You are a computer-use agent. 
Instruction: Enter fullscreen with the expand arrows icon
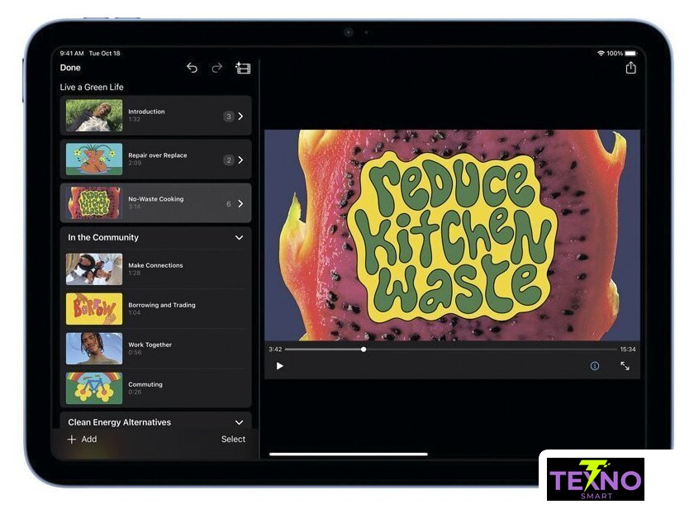[x=625, y=366]
